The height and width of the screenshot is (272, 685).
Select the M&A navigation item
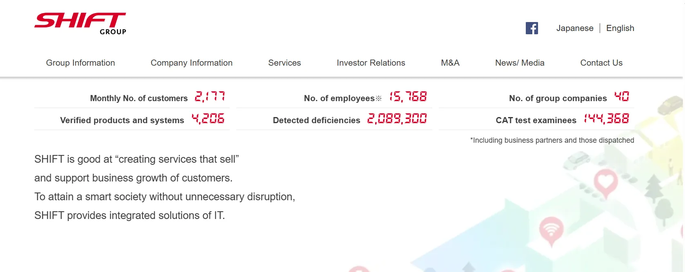450,63
